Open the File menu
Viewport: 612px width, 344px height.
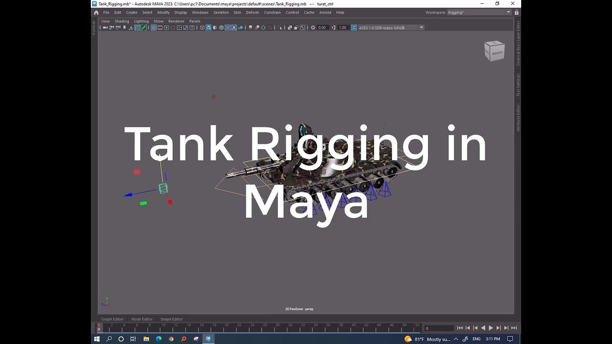[x=106, y=12]
